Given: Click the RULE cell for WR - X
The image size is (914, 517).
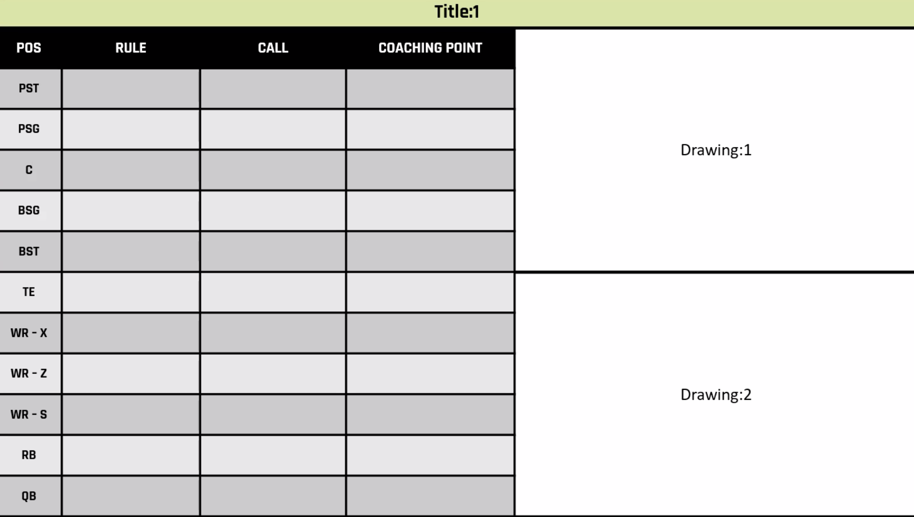Looking at the screenshot, I should (x=131, y=333).
